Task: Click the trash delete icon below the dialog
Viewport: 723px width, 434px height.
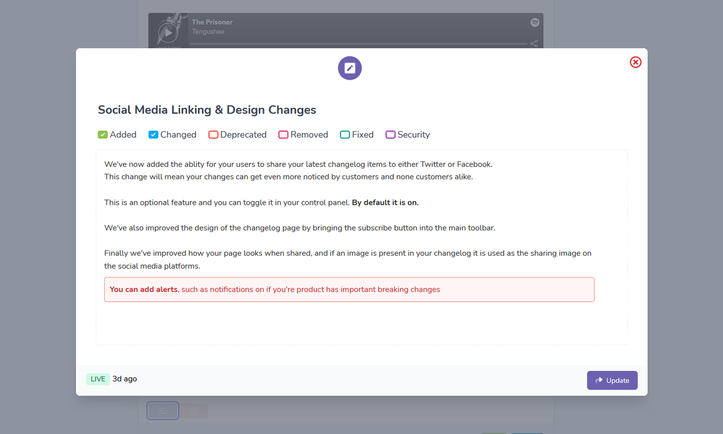Action: (194, 410)
